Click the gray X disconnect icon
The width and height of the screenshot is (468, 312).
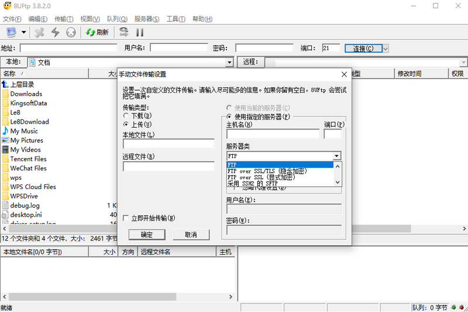tap(40, 32)
